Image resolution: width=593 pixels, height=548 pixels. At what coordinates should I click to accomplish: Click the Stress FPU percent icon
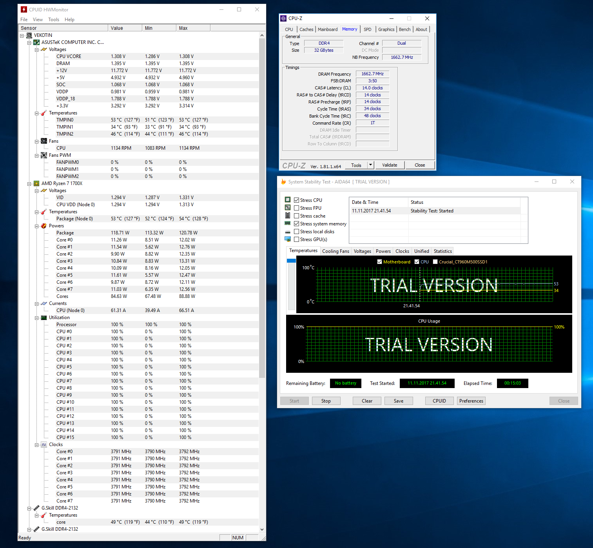pos(288,208)
